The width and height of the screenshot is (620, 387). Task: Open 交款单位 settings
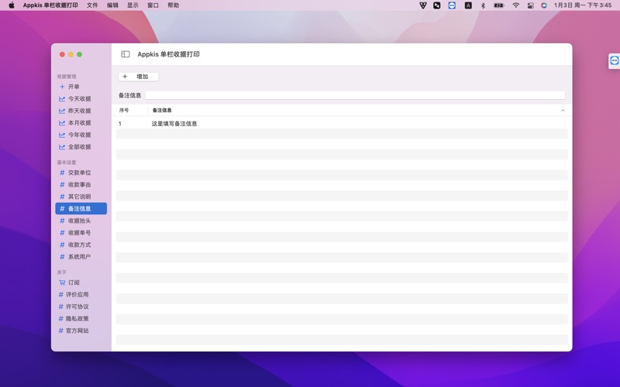point(81,173)
